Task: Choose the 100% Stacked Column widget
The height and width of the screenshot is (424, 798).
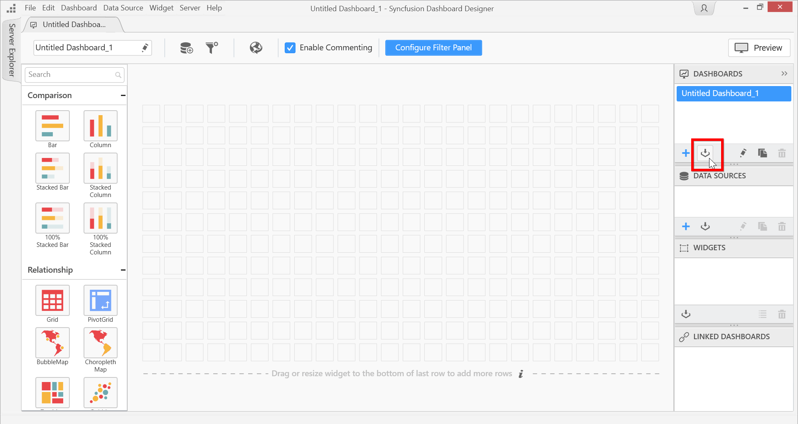Action: pyautogui.click(x=101, y=218)
